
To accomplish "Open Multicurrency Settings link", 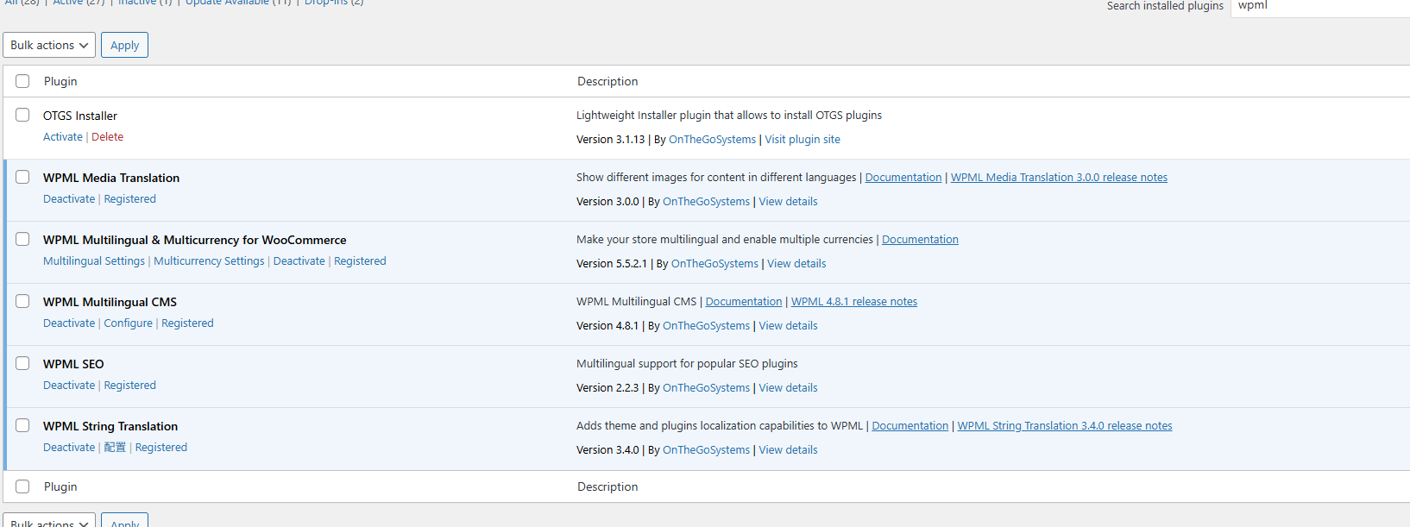I will [209, 261].
